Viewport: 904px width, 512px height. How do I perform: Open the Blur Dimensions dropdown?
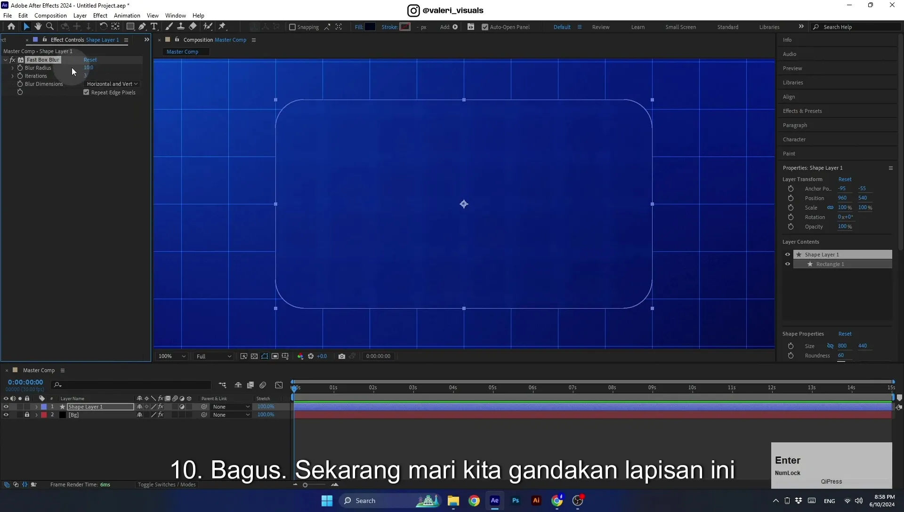pyautogui.click(x=112, y=84)
